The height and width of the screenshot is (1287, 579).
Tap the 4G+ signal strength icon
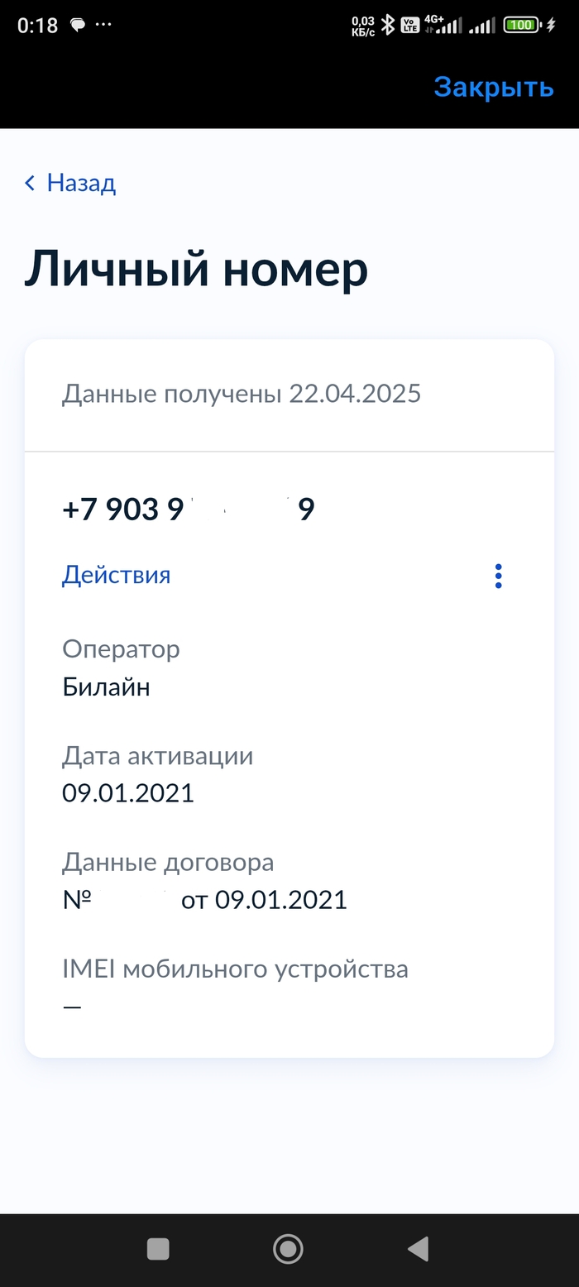pyautogui.click(x=442, y=26)
